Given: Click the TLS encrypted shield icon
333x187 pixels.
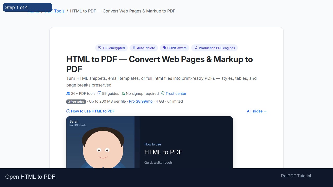Looking at the screenshot, I should tap(100, 48).
